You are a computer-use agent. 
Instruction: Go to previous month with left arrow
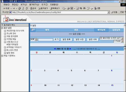[x=55, y=49]
